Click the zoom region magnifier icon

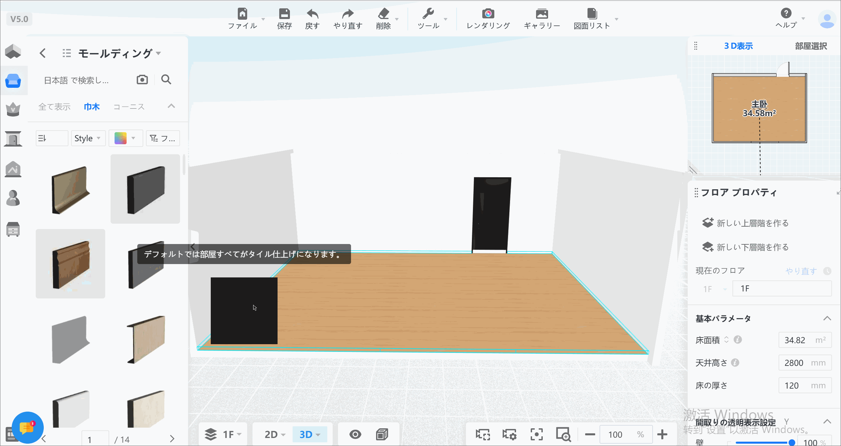[563, 434]
